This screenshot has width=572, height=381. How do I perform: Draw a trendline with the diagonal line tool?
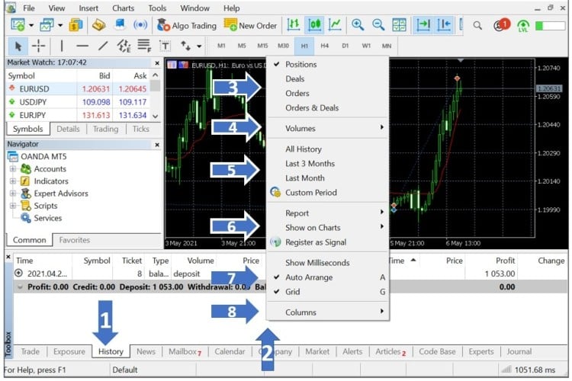coord(103,46)
